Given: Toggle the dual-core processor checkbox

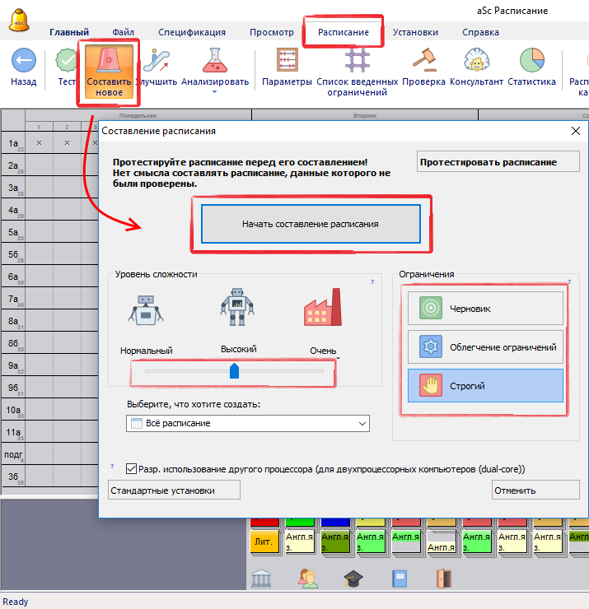Looking at the screenshot, I should [132, 469].
